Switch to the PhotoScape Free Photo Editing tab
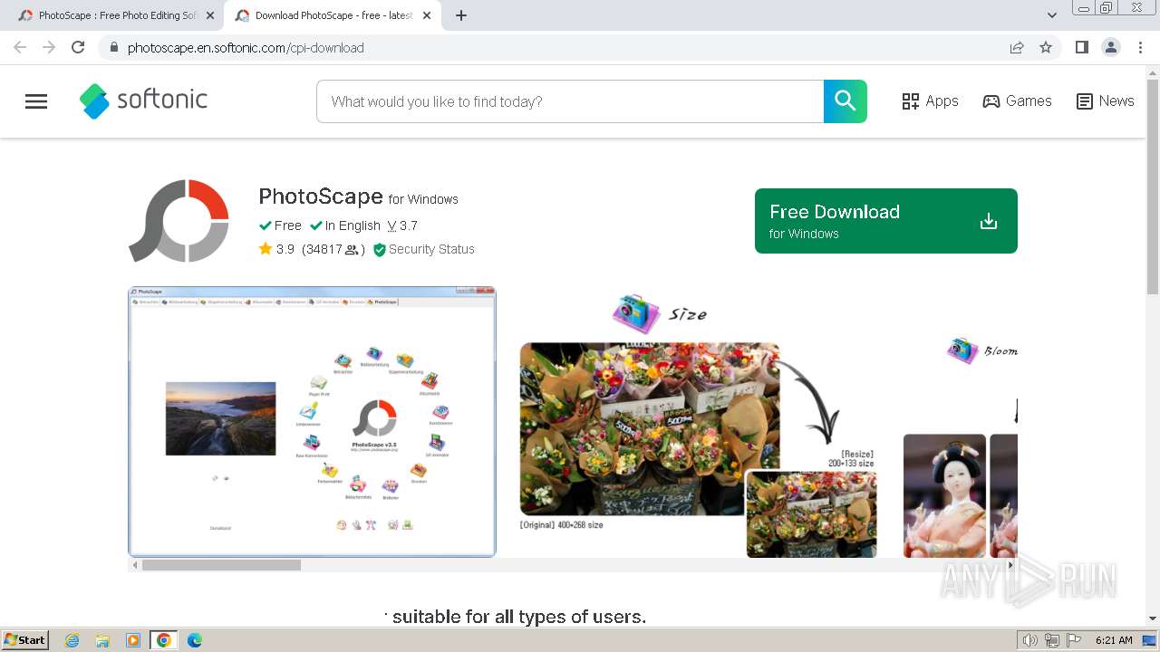 (x=118, y=15)
